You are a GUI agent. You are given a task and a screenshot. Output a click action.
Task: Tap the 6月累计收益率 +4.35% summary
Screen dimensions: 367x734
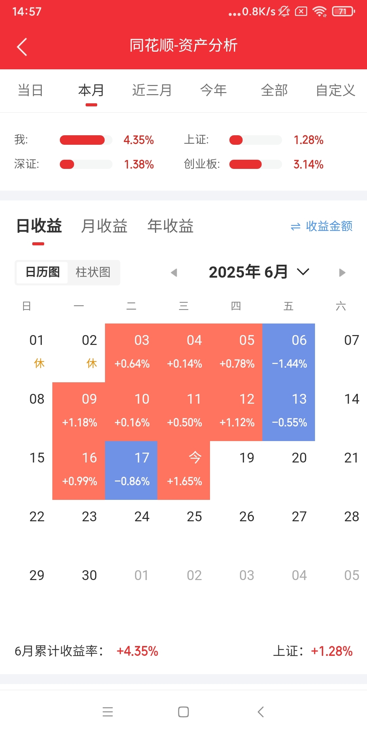86,651
